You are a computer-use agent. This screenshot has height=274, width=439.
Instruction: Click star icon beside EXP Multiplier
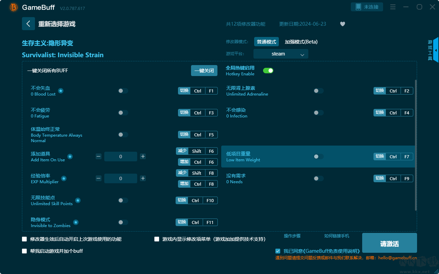tap(64, 178)
